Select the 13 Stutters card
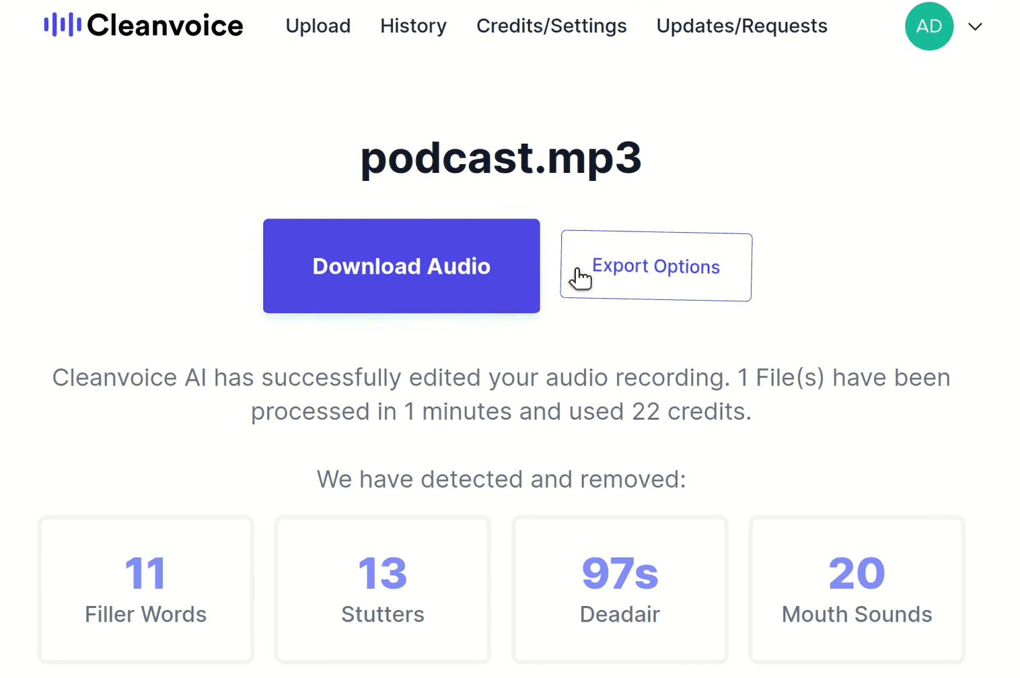The height and width of the screenshot is (678, 1020). (x=383, y=590)
